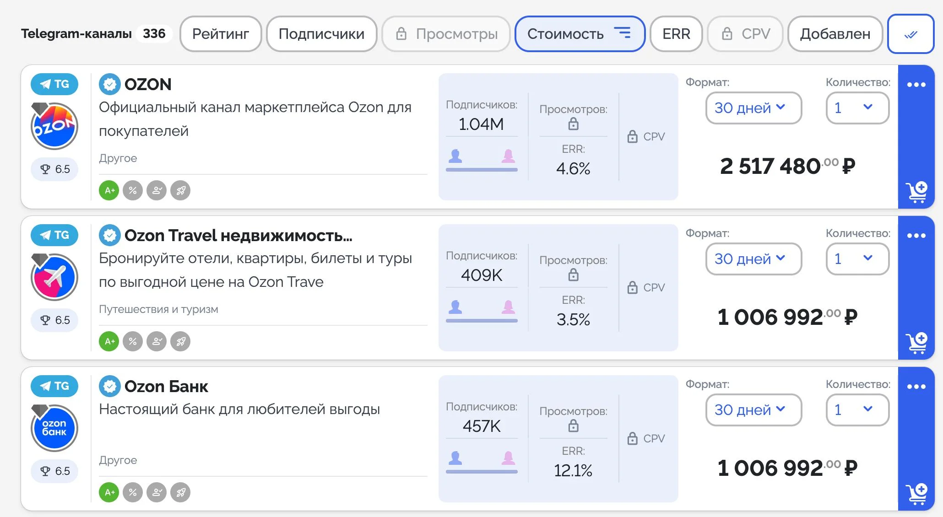Screen dimensions: 943x517
Task: Click the select-all double checkmark button
Action: point(910,34)
